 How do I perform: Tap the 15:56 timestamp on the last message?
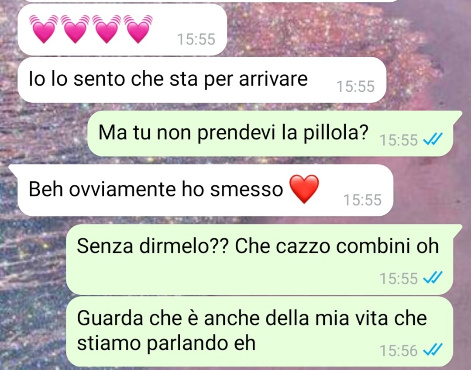coord(399,350)
